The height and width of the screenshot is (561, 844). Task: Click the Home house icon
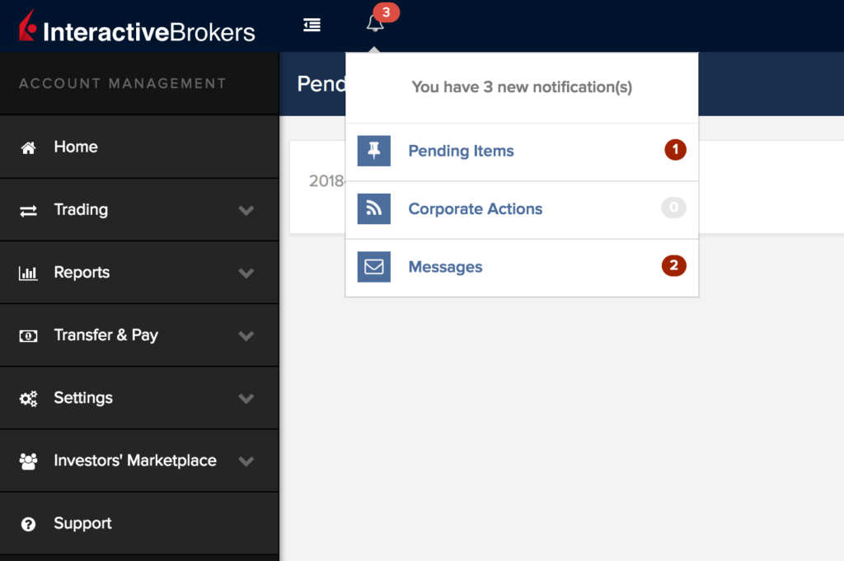pos(29,147)
